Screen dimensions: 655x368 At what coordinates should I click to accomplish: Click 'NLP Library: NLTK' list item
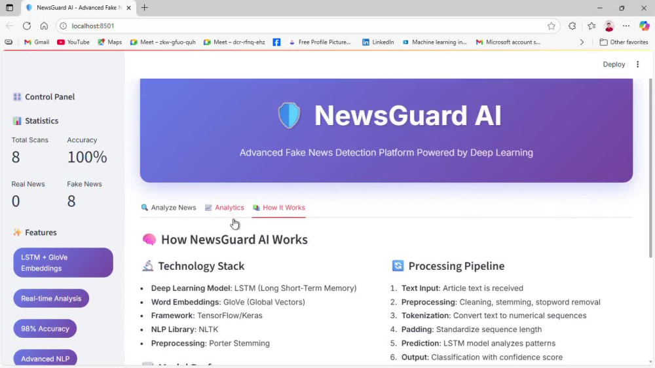185,329
